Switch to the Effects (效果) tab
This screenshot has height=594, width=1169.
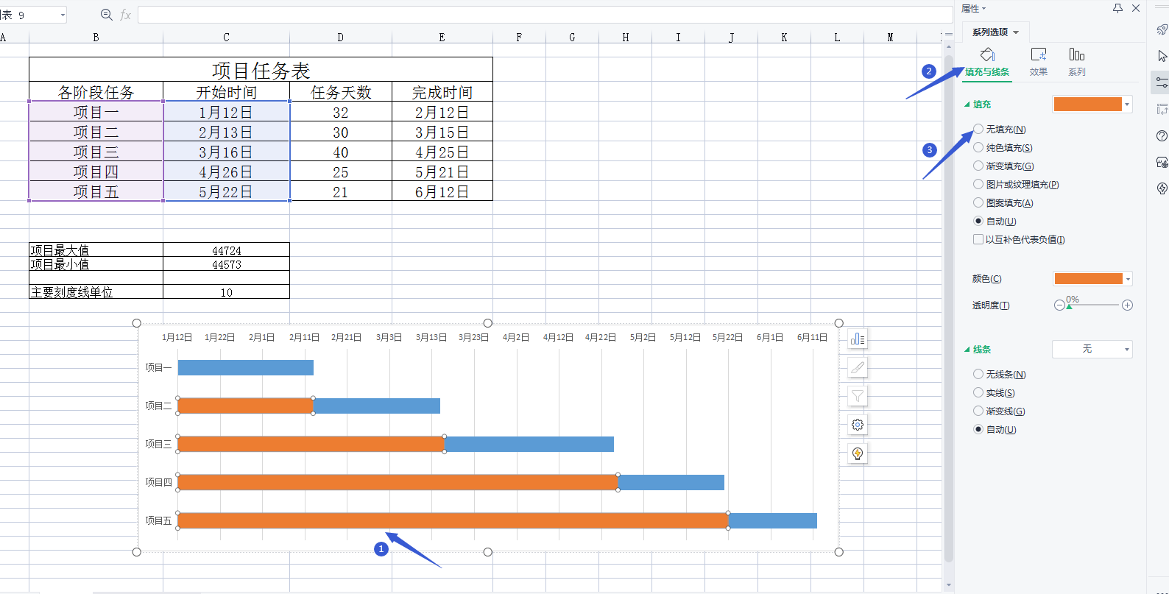[1039, 63]
